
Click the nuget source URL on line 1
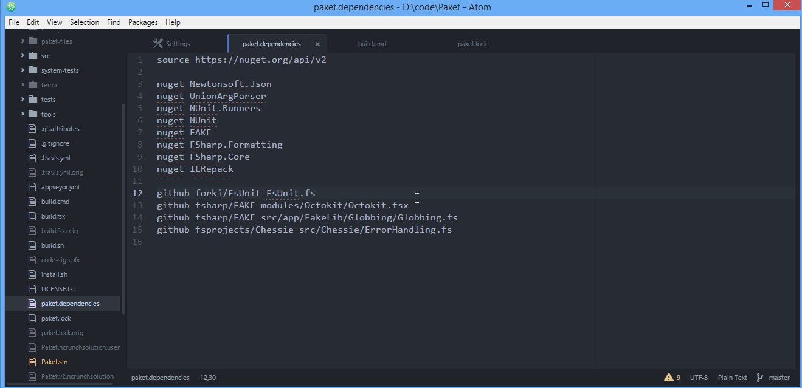[x=261, y=60]
